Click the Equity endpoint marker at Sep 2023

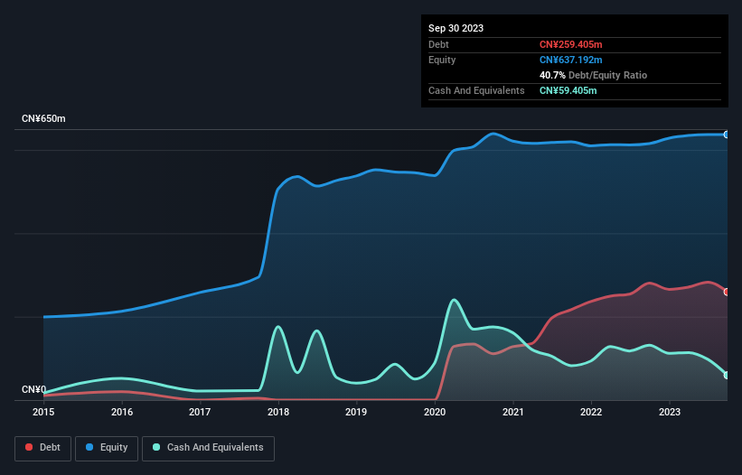(x=727, y=135)
